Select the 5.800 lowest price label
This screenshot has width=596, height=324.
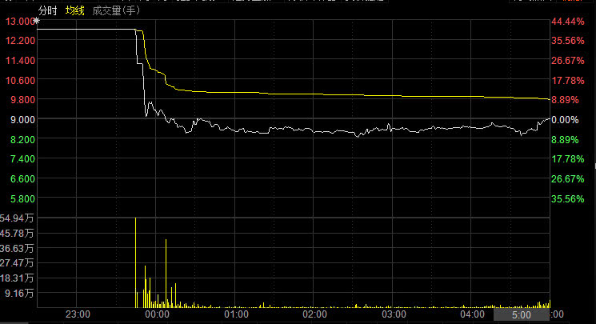(22, 198)
